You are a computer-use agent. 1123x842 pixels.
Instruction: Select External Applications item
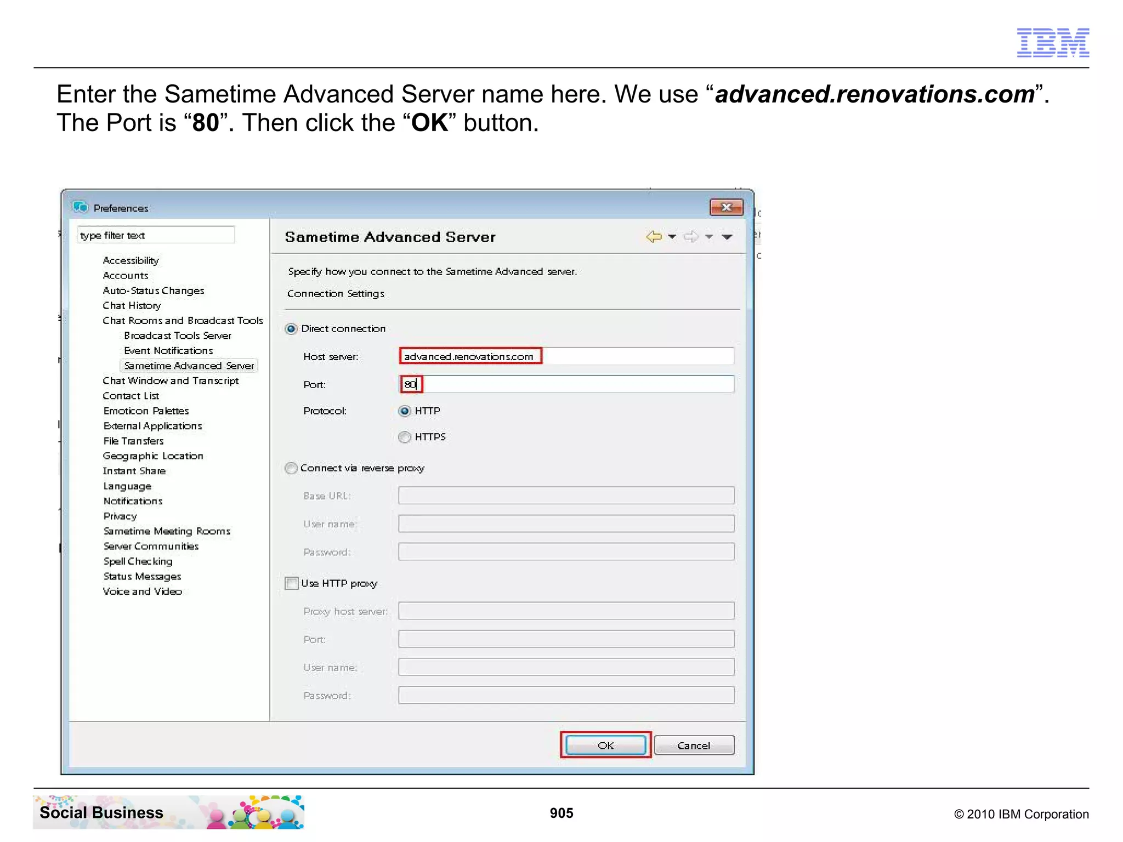(152, 426)
